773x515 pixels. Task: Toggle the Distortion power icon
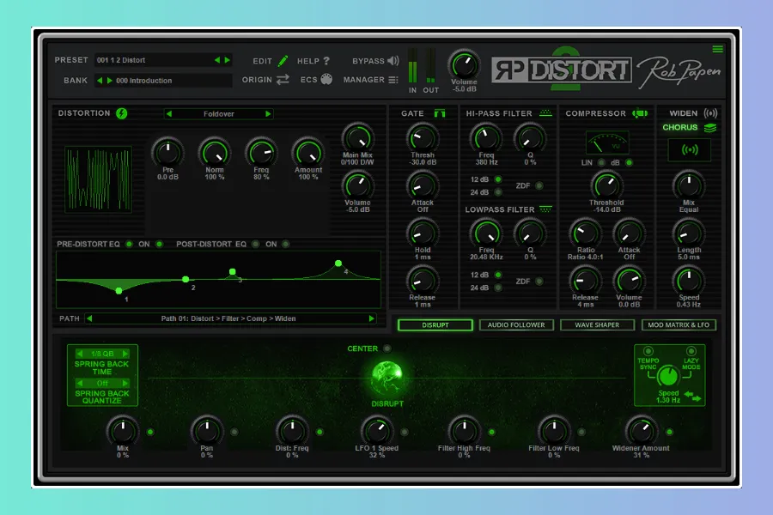click(122, 113)
